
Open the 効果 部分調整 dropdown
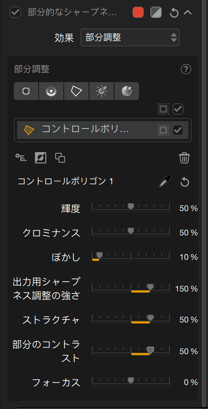130,37
